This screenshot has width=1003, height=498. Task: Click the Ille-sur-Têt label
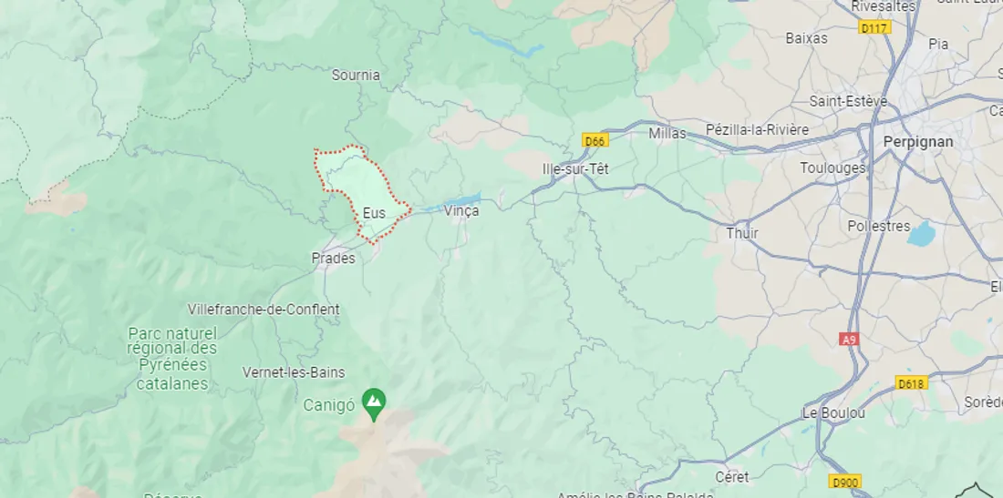tap(575, 169)
